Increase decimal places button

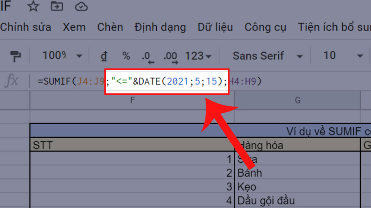point(171,56)
